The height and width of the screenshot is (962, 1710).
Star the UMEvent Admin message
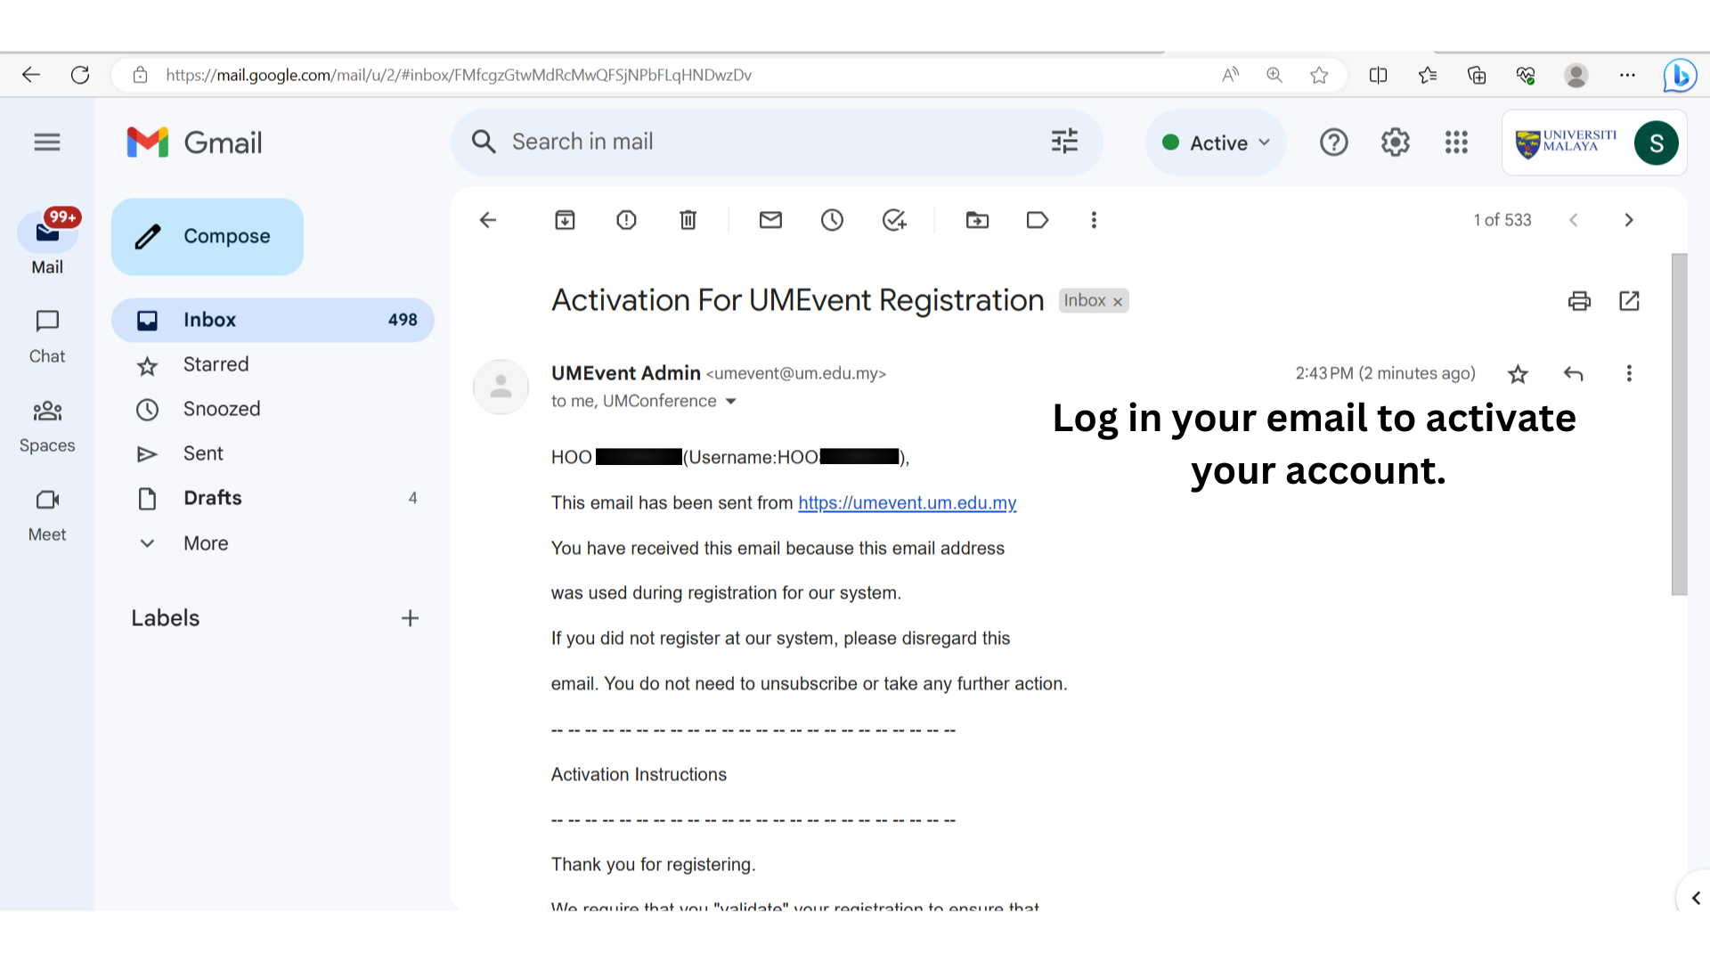1518,374
